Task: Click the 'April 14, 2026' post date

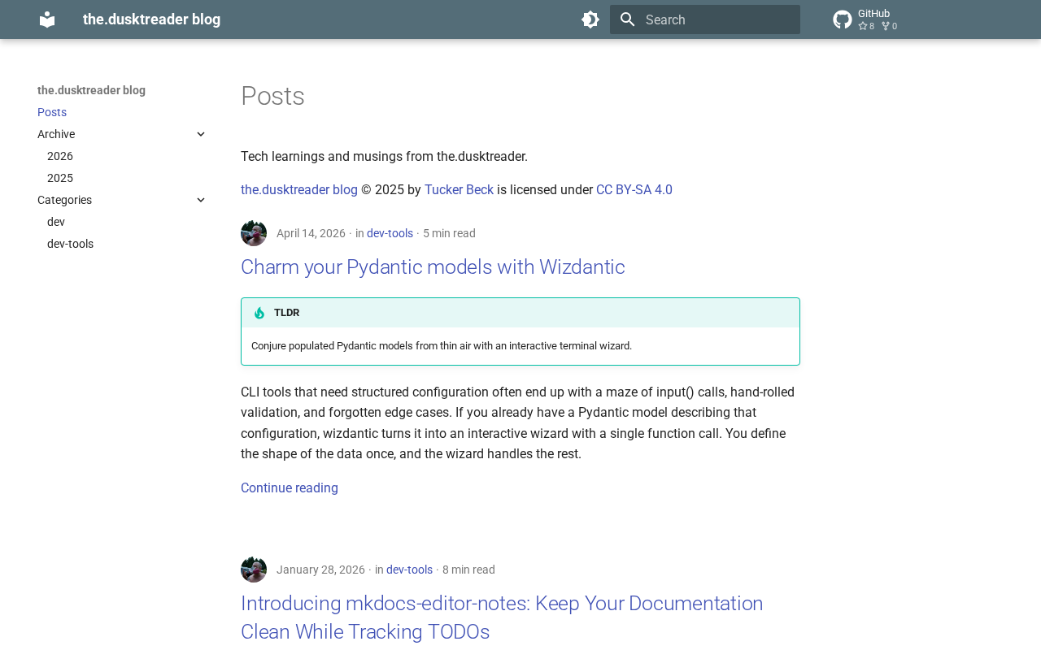Action: point(311,233)
